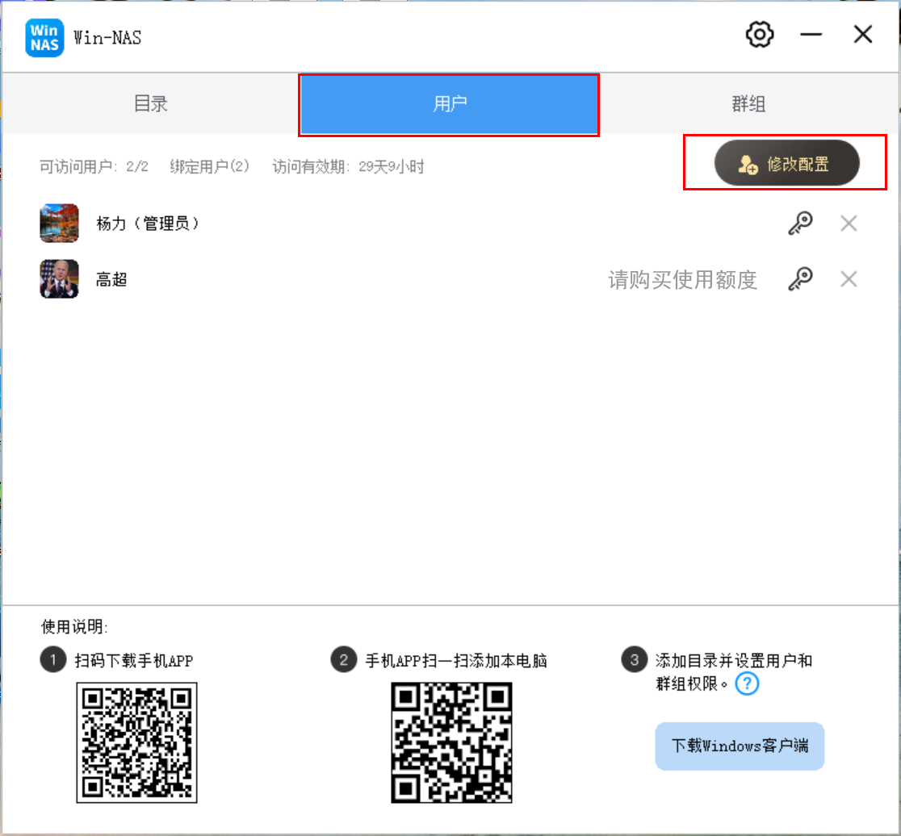
Task: Click the 修改配置 button
Action: (x=786, y=163)
